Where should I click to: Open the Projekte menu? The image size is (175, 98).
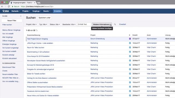click(x=26, y=11)
